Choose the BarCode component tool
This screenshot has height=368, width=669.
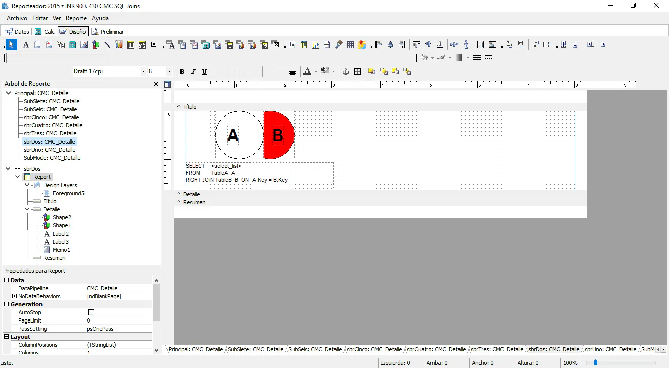(131, 44)
